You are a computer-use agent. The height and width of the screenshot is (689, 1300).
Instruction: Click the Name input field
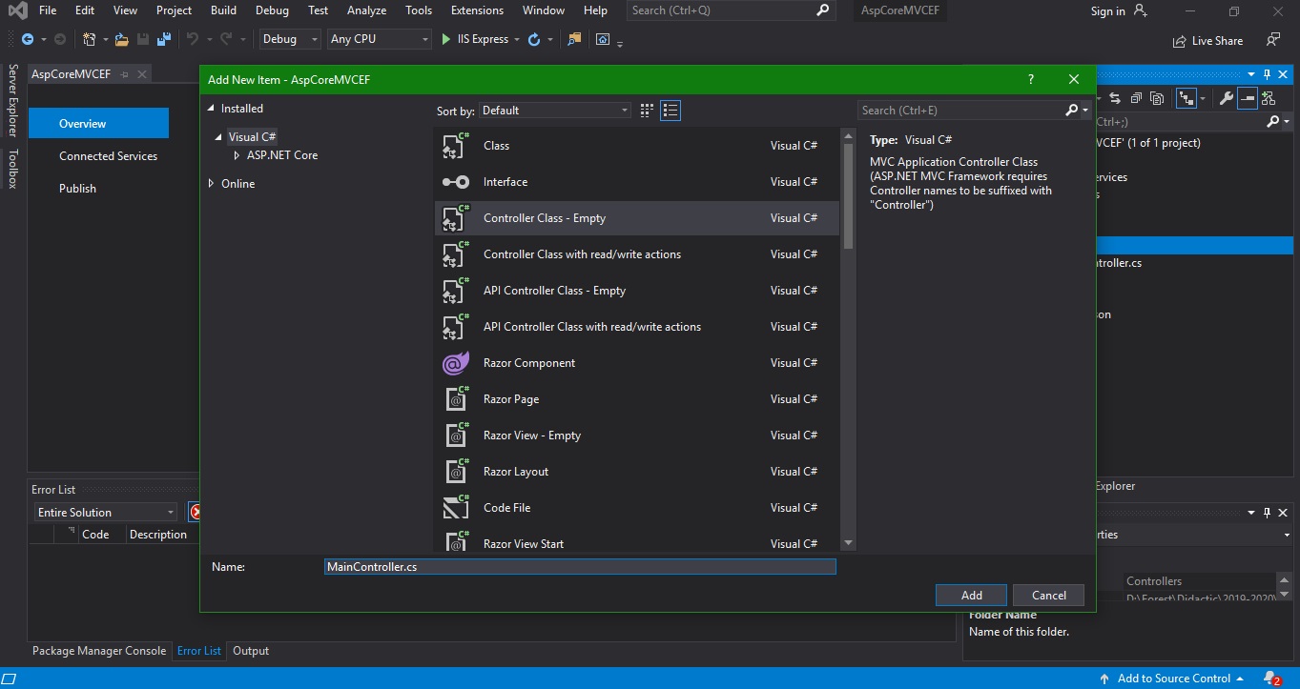point(580,567)
